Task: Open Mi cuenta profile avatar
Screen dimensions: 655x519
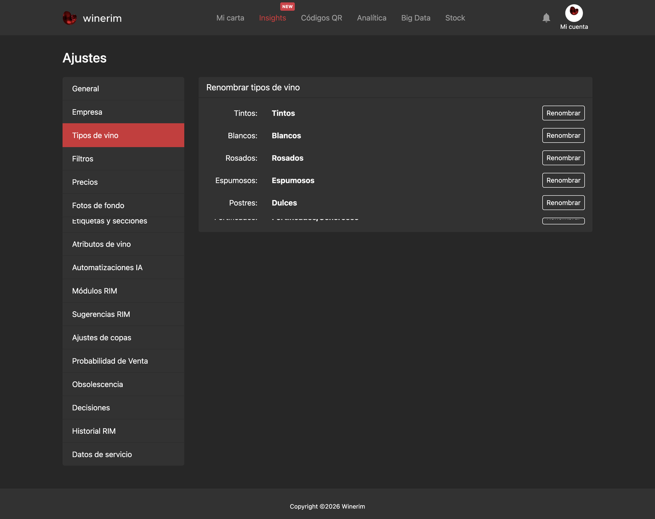Action: [574, 13]
